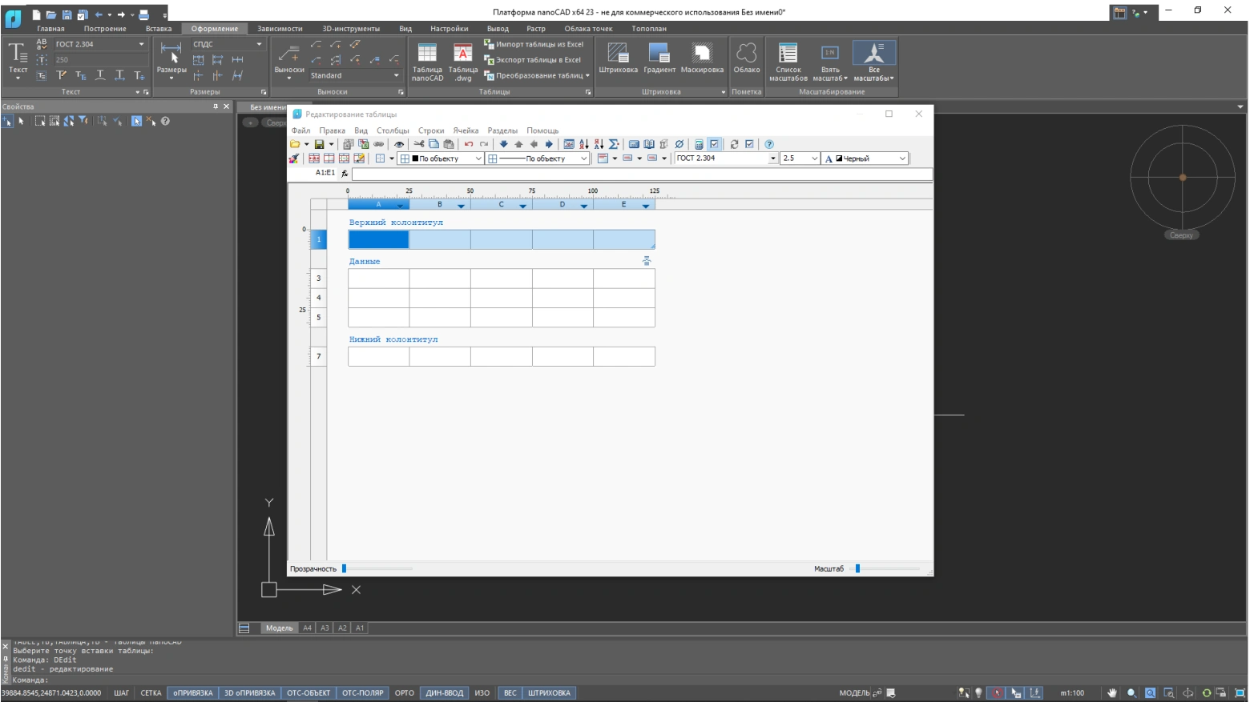1250x702 pixels.
Task: Disable оПРИВЯЗКА object snap in status bar
Action: [192, 693]
